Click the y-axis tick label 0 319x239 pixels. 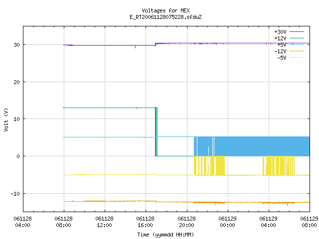coord(18,156)
